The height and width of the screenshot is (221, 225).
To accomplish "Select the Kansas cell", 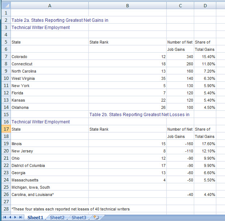I will [50, 100].
